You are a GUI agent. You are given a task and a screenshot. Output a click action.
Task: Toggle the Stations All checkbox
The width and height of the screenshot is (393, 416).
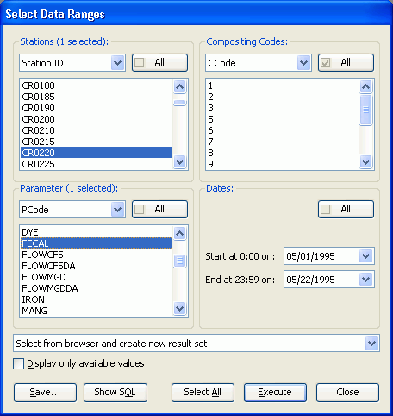(x=140, y=62)
